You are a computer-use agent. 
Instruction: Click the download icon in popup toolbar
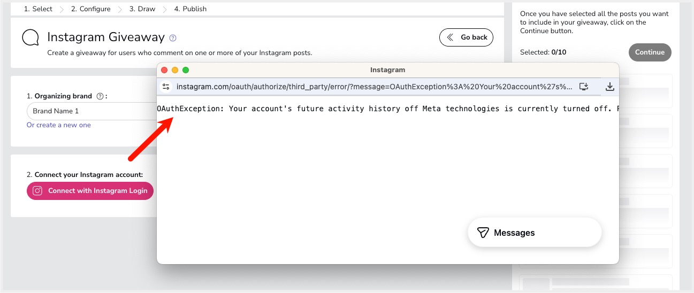point(609,87)
